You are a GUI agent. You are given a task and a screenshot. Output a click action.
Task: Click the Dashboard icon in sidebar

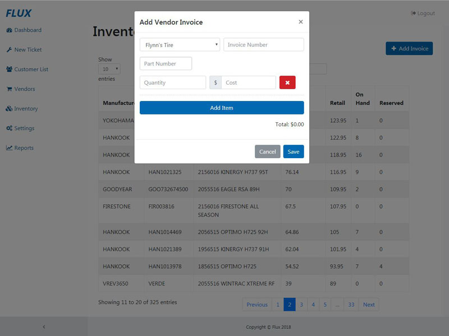10,30
